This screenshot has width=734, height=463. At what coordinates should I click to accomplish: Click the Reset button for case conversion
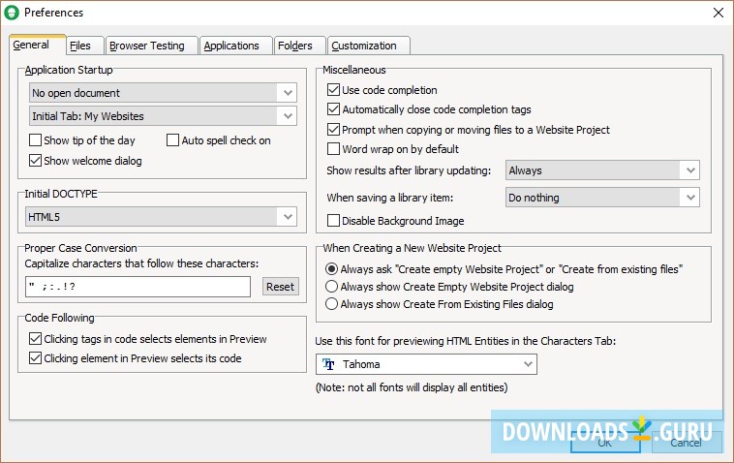(x=281, y=287)
